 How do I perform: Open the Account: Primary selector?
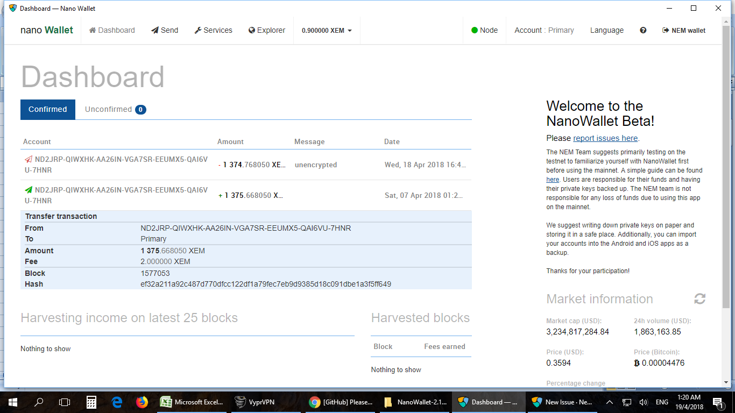[x=544, y=31]
